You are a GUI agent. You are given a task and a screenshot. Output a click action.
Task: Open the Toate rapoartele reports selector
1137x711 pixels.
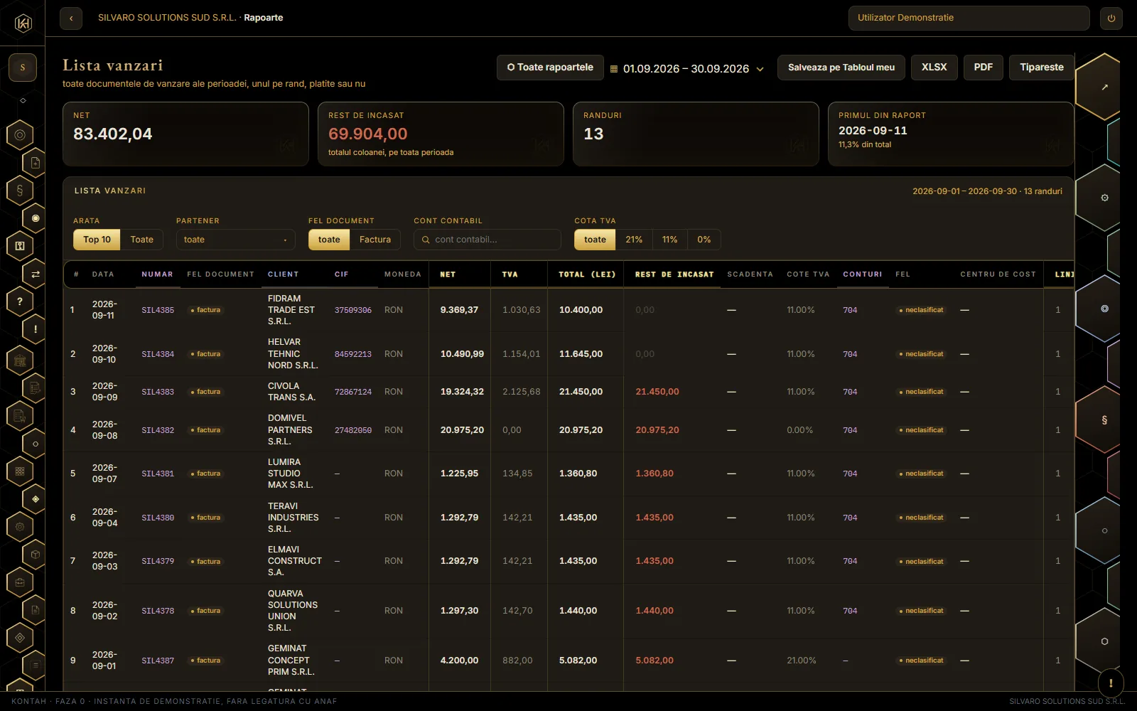tap(550, 68)
